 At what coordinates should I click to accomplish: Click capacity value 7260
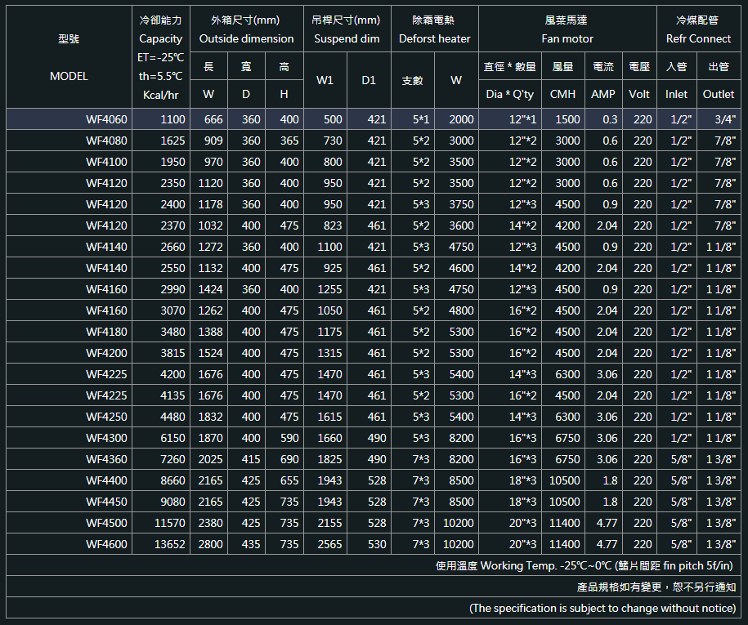(x=172, y=459)
